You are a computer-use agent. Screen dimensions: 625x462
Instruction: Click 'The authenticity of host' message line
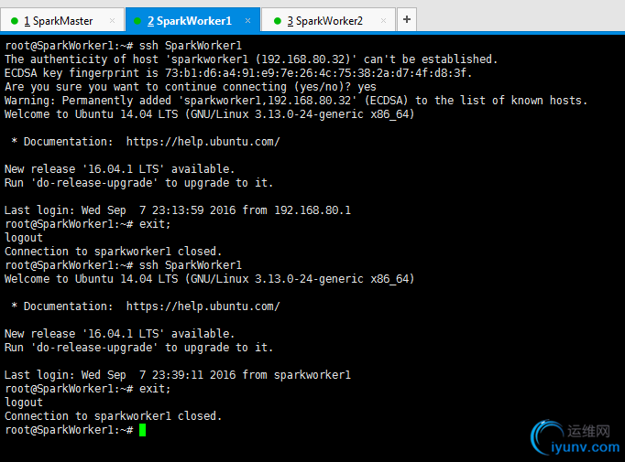coord(251,59)
